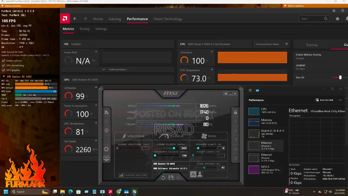Screen dimensions: 348x196
Task: Click plus beside Fan Speed metric
Action: pos(96,140)
